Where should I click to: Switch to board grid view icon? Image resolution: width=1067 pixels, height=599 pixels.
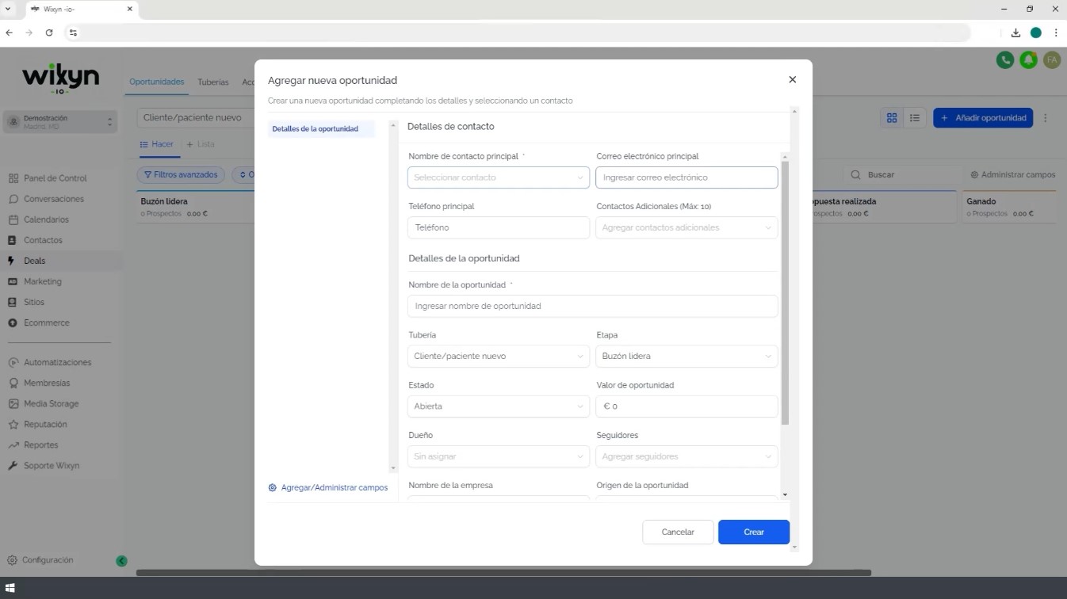coord(892,118)
